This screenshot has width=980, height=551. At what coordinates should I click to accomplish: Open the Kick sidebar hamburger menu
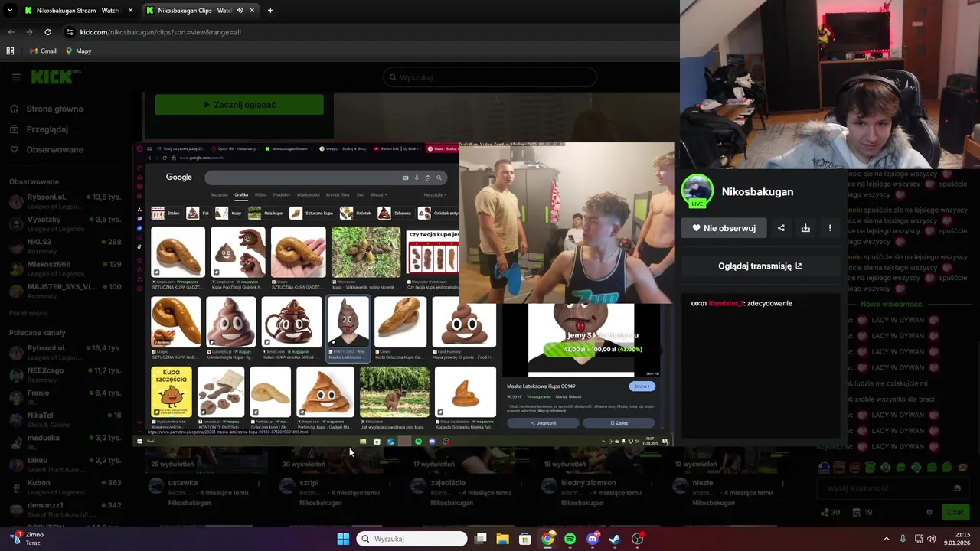(16, 77)
